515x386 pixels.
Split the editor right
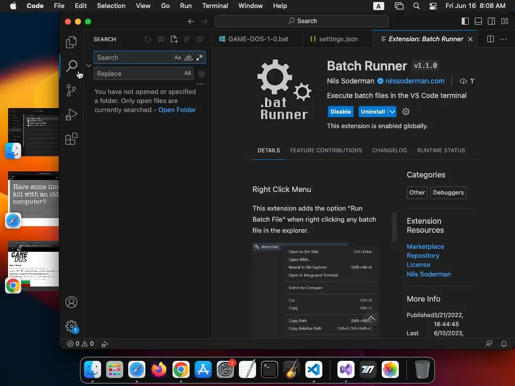click(x=490, y=39)
